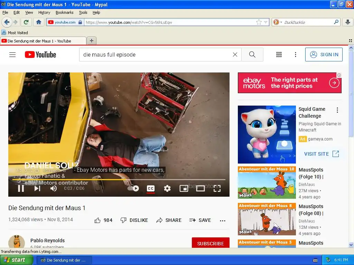Open MausSpots Folge 08 video thumbnail
This screenshot has height=265, width=354.
[x=267, y=219]
